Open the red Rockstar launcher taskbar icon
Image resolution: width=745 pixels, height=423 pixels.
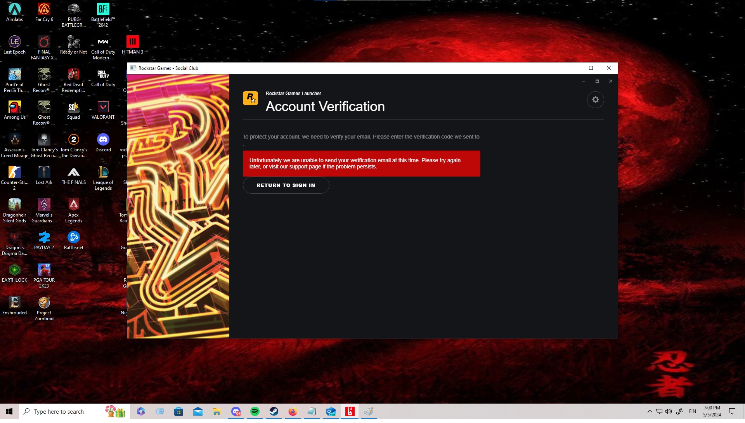(350, 411)
